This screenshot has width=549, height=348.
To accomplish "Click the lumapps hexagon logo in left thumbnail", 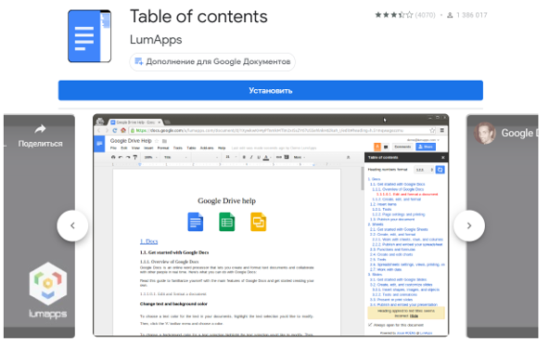I will 48,284.
